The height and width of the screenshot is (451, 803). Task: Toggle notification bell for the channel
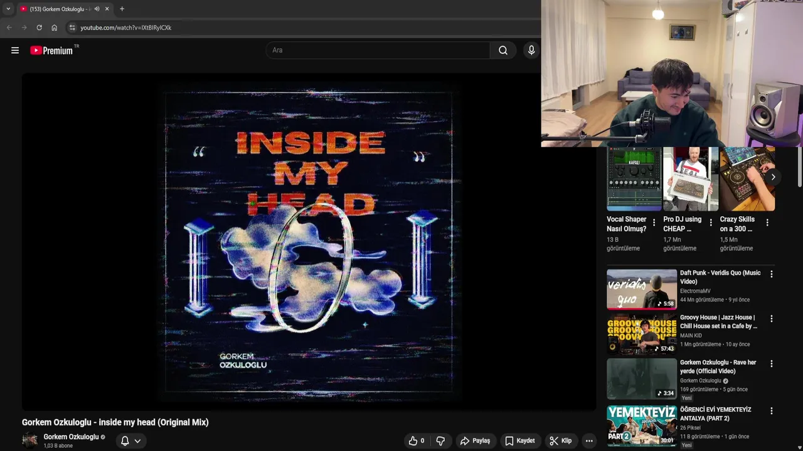[125, 440]
